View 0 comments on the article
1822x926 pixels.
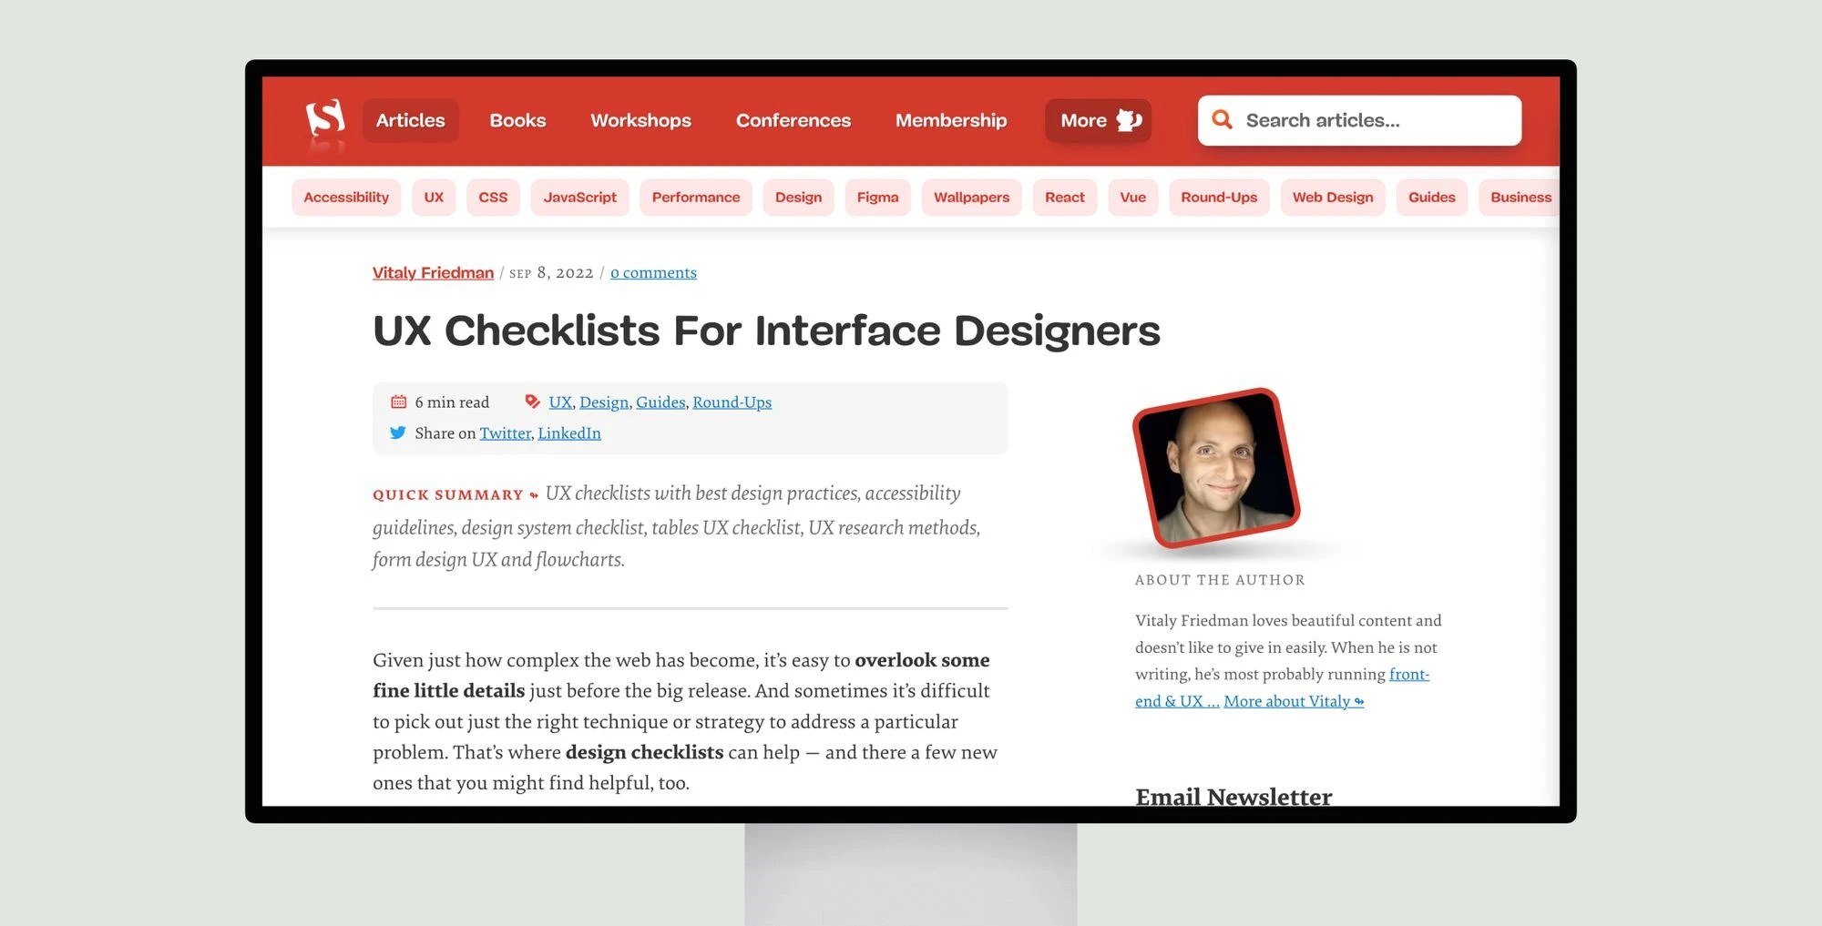(x=653, y=272)
